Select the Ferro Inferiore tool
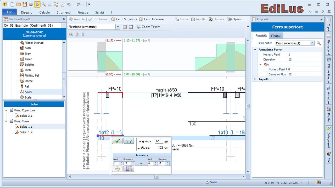Viewport: 335px width, 188px height. coord(152,19)
